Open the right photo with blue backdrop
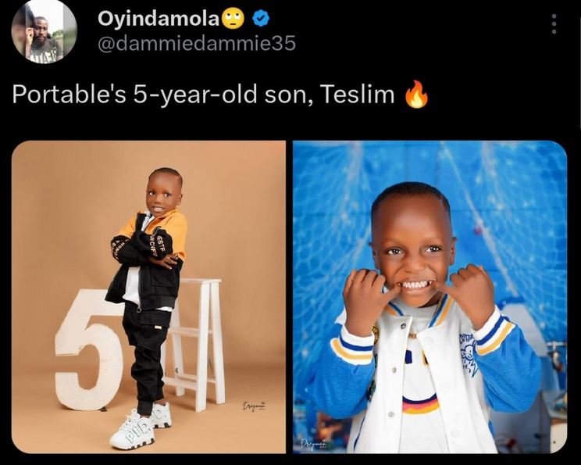The image size is (581, 465). coord(430,297)
